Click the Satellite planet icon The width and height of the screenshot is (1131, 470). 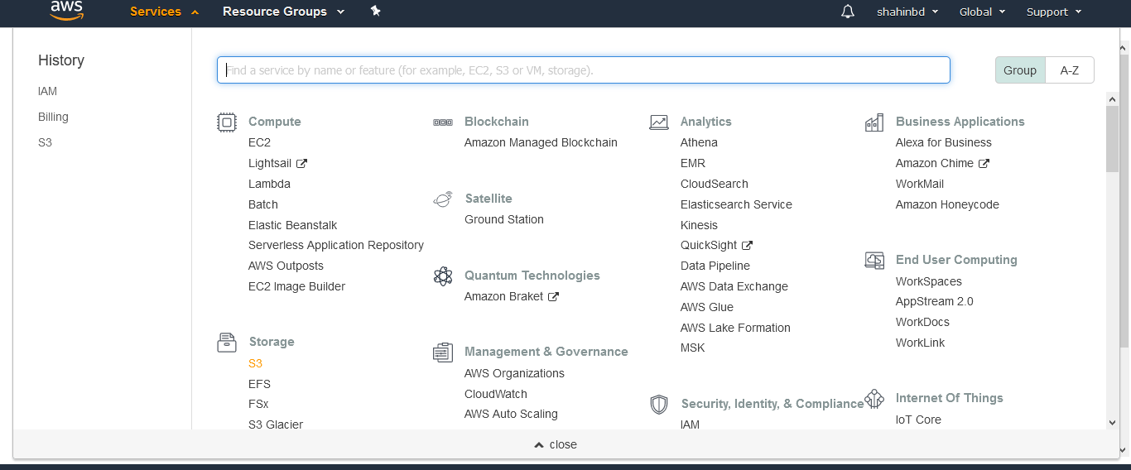[443, 199]
